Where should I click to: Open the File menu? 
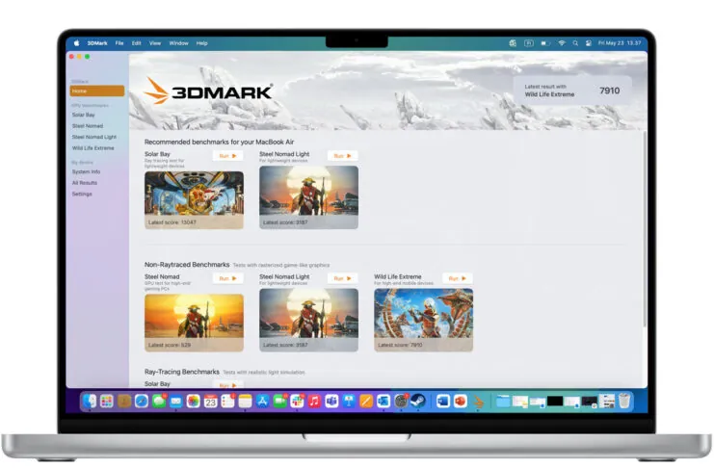click(x=119, y=43)
